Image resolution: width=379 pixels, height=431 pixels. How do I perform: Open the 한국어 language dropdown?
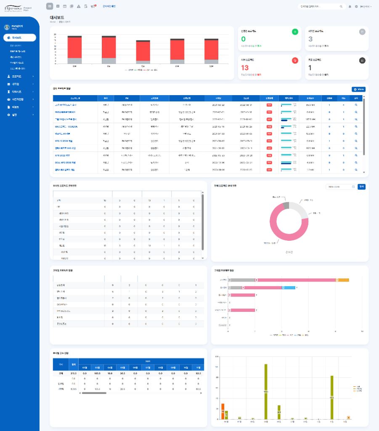coord(366,6)
